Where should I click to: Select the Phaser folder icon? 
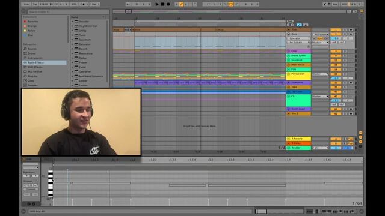click(x=76, y=62)
